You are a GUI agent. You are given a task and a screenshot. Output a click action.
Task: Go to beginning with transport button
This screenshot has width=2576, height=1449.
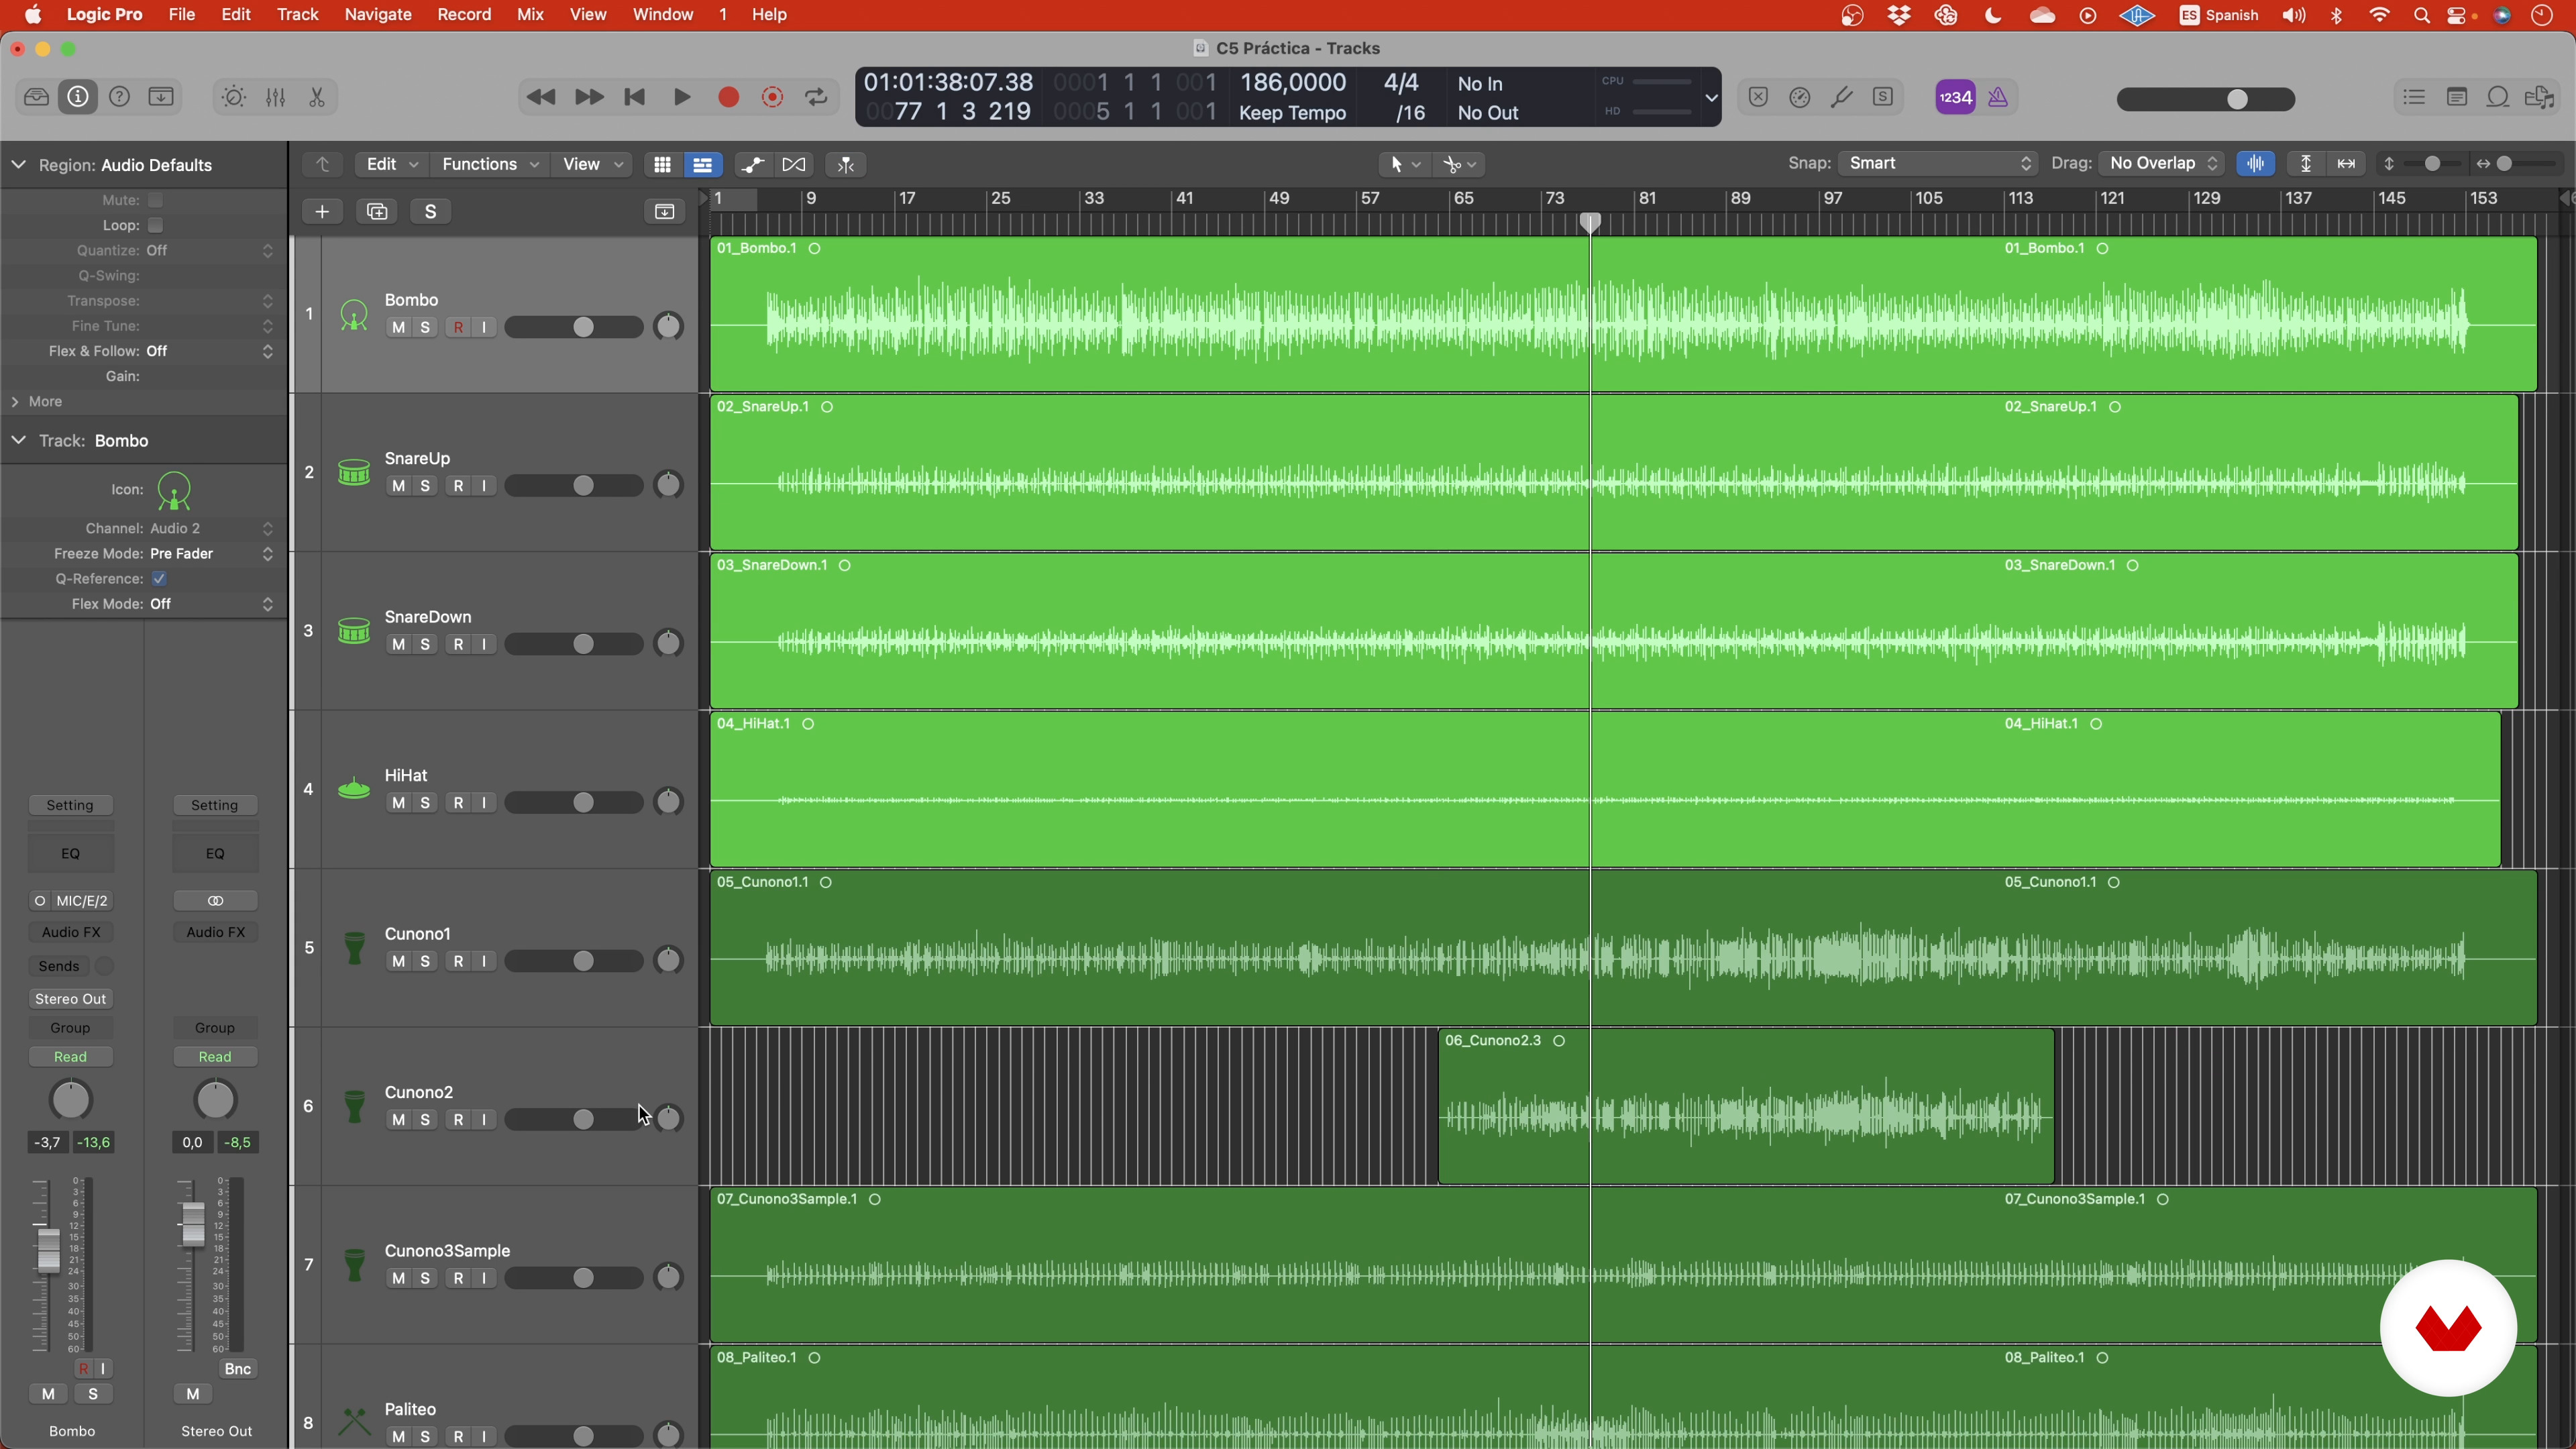pos(634,98)
